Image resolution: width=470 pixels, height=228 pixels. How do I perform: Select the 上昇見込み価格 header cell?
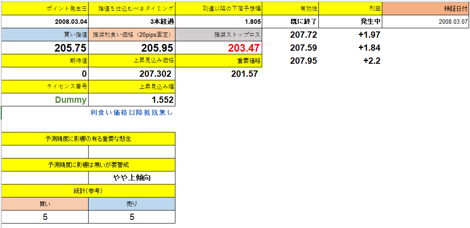(132, 61)
